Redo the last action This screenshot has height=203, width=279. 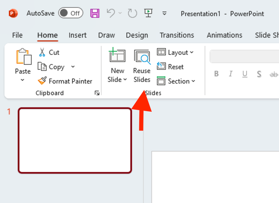132,13
